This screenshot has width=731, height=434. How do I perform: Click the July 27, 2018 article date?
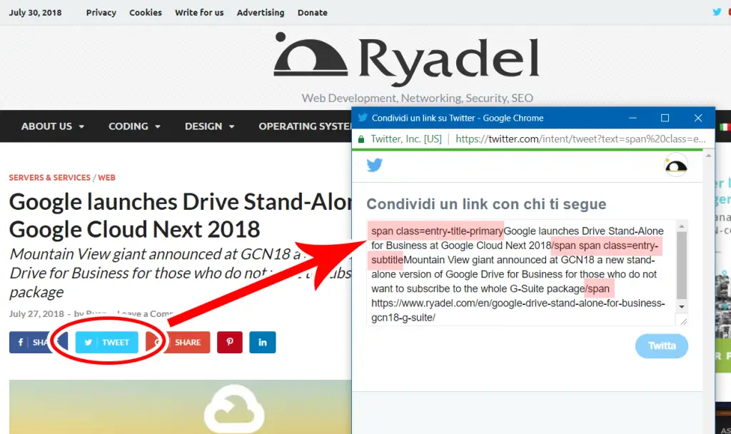click(36, 314)
